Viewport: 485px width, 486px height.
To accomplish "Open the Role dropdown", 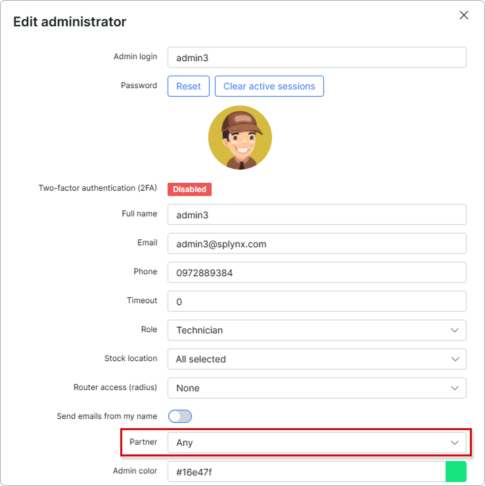I will [x=316, y=330].
